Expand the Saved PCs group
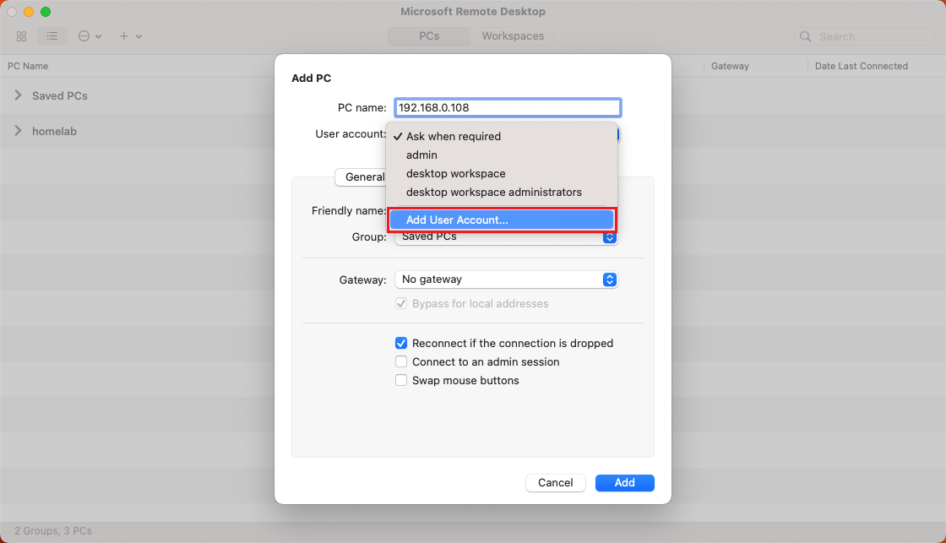 pyautogui.click(x=18, y=95)
